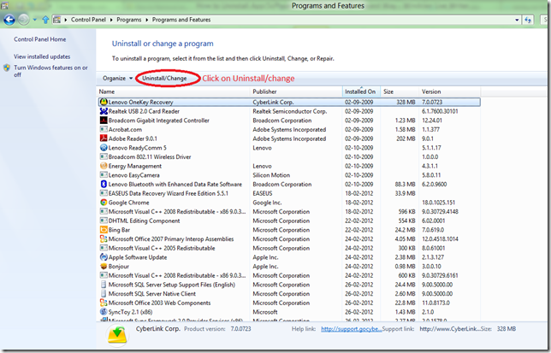This screenshot has width=551, height=353.
Task: Click the Forward navigation arrow
Action: [x=24, y=20]
